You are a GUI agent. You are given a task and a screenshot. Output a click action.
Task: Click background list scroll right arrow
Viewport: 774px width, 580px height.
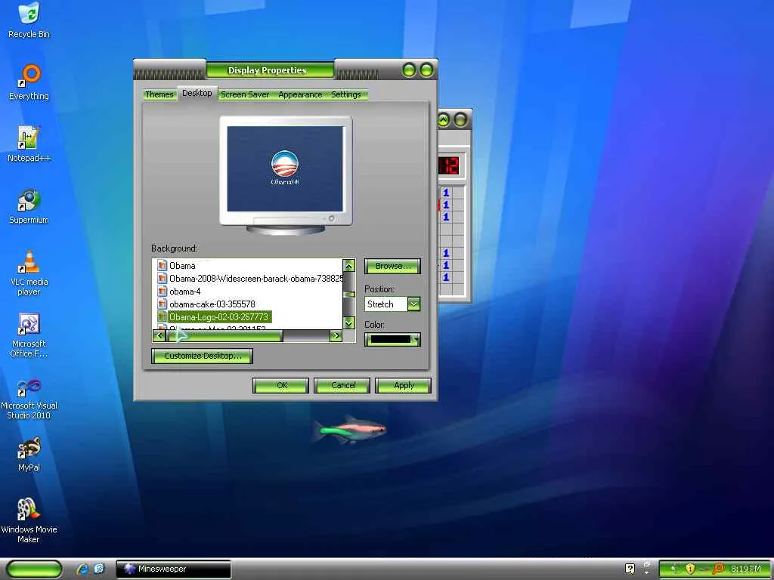(x=336, y=336)
